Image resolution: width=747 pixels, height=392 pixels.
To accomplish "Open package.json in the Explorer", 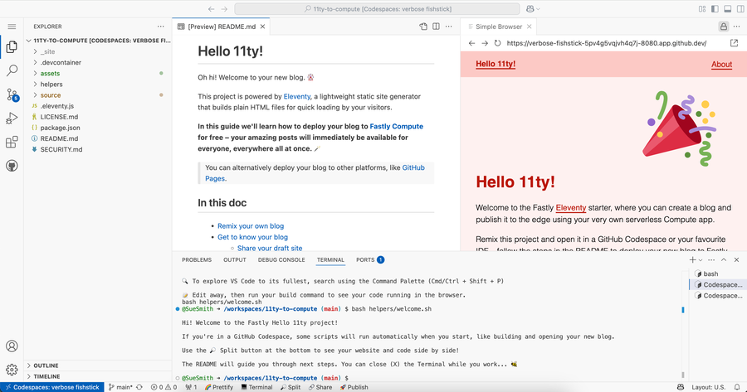I will [60, 128].
